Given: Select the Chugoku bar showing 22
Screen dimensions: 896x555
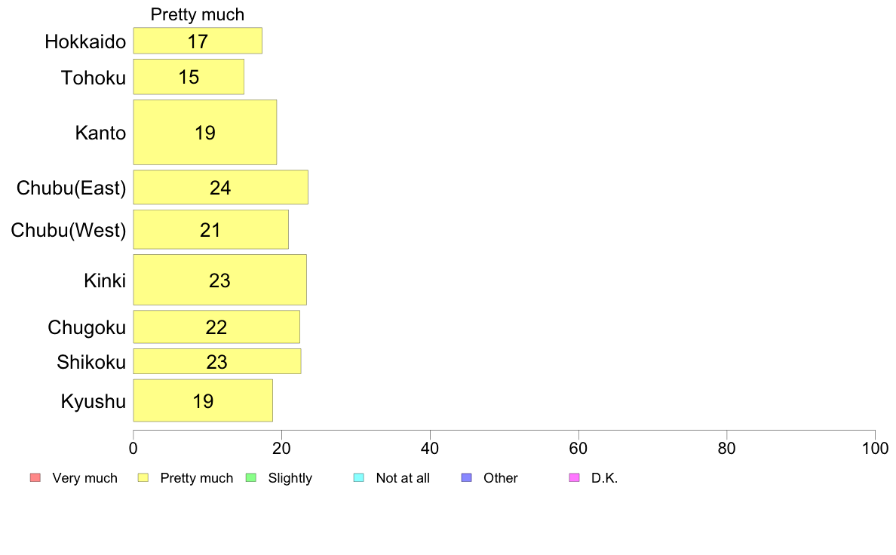Looking at the screenshot, I should (x=216, y=327).
